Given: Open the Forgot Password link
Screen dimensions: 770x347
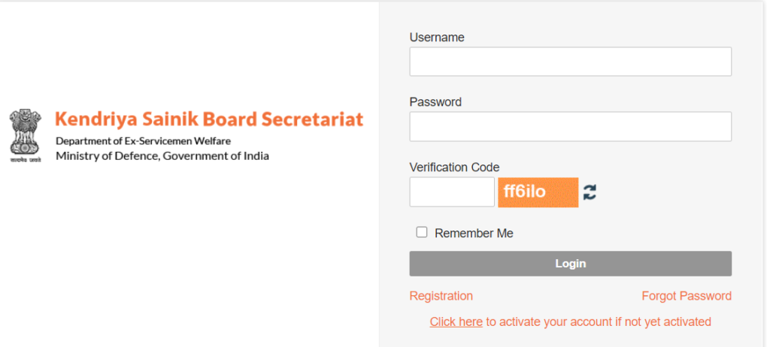Looking at the screenshot, I should [687, 296].
